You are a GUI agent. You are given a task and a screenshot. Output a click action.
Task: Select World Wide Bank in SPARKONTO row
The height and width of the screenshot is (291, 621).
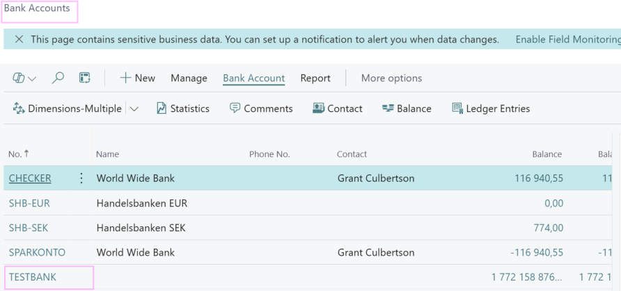tap(136, 252)
